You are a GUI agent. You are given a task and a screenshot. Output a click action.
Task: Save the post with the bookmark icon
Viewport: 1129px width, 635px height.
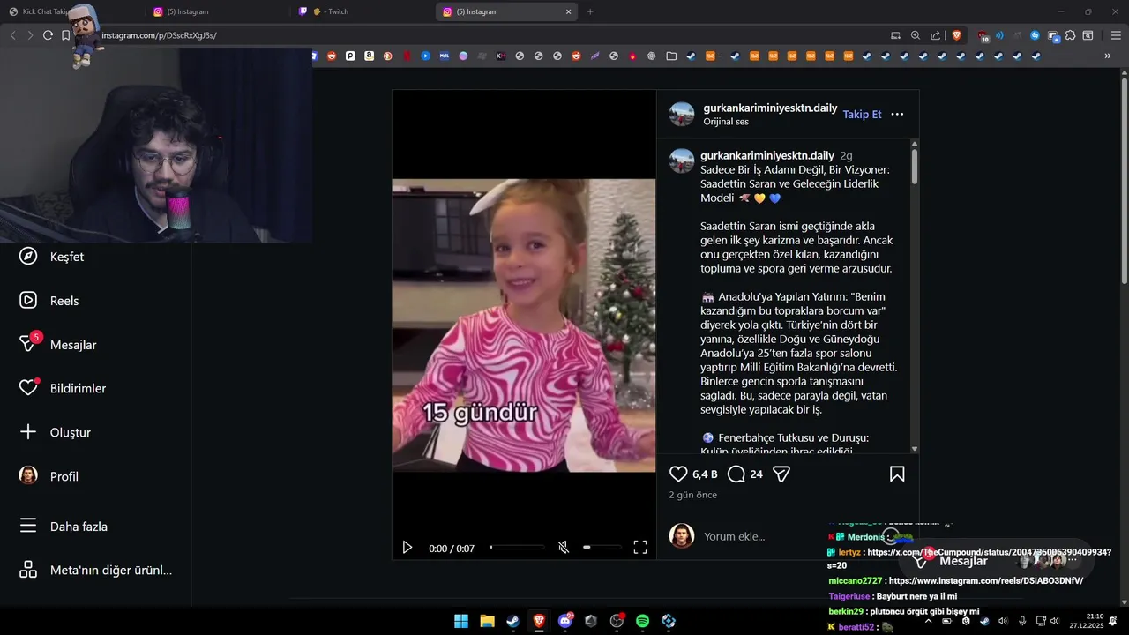(x=897, y=474)
